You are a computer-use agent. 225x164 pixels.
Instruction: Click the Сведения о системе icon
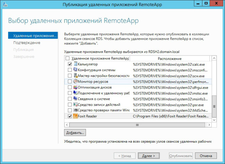click(75, 99)
